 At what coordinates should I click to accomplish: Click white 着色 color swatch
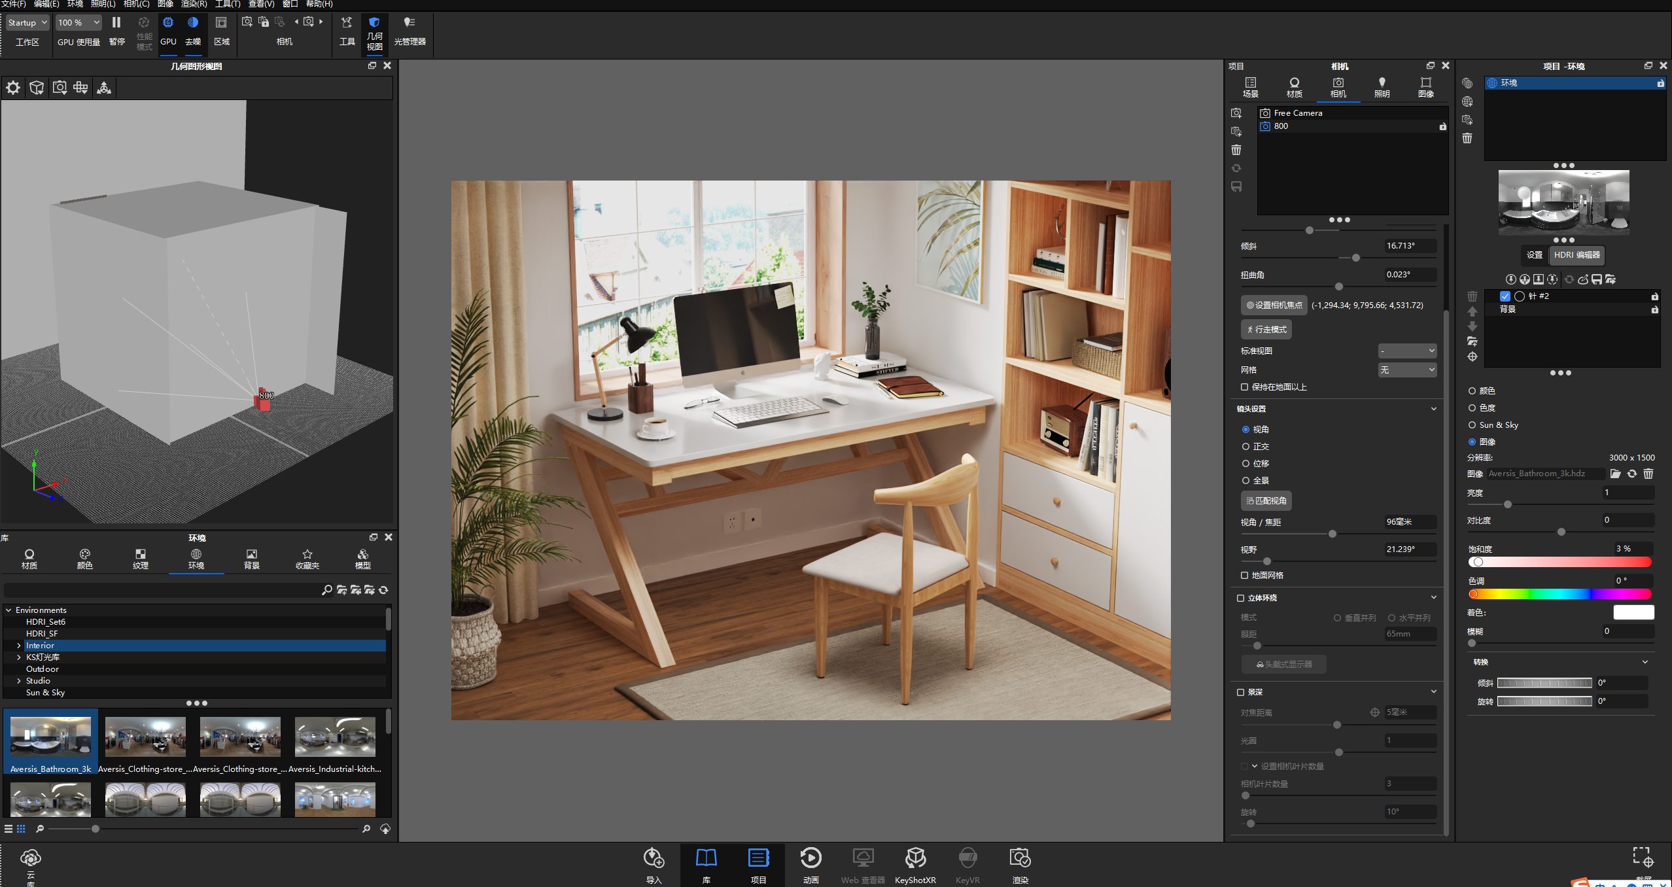[1633, 613]
